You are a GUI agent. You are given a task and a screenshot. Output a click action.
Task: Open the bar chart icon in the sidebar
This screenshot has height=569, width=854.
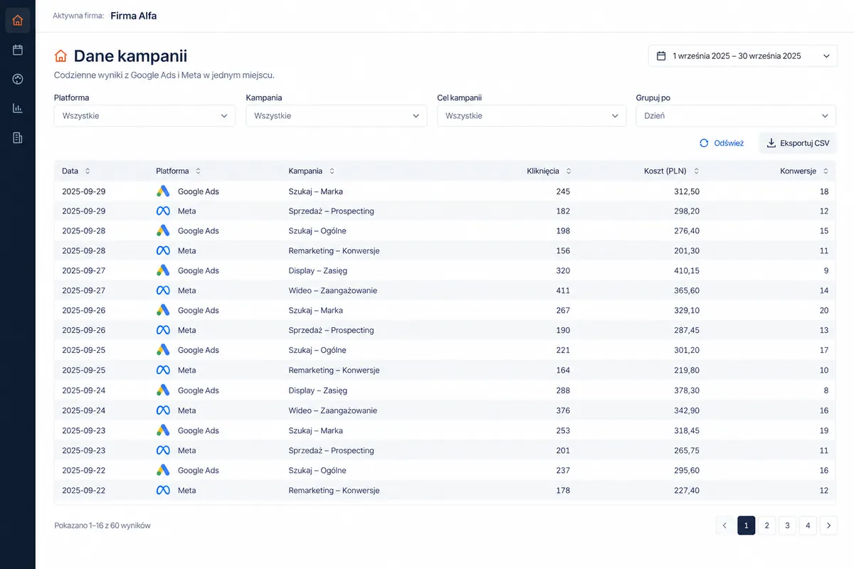(18, 108)
